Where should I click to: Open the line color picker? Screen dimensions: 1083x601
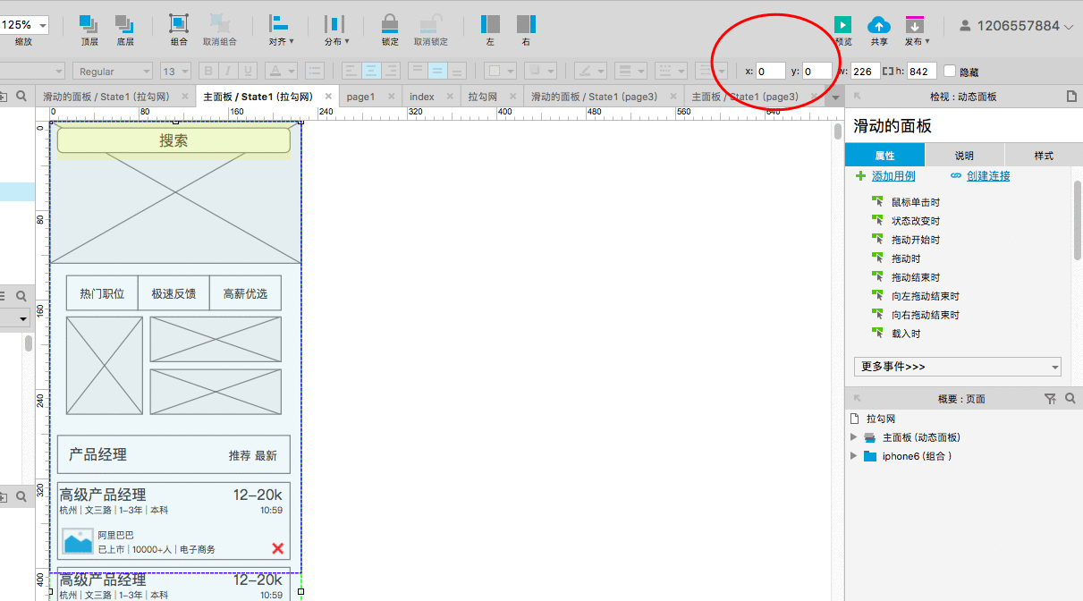click(x=590, y=71)
